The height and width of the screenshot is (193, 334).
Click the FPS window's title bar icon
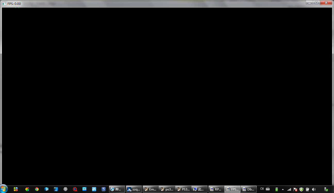[4, 4]
